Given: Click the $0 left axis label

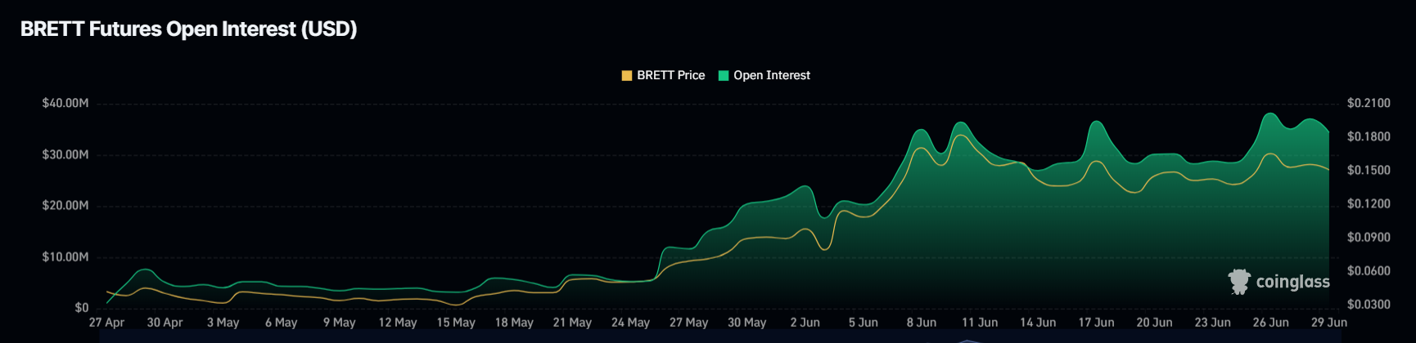Looking at the screenshot, I should click(x=82, y=308).
